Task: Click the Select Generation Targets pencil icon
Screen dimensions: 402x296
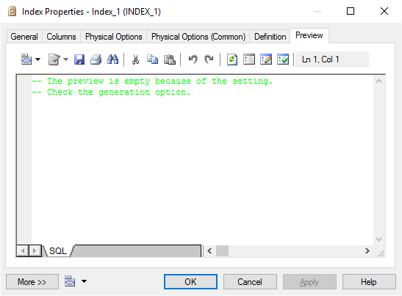Action: pos(266,59)
